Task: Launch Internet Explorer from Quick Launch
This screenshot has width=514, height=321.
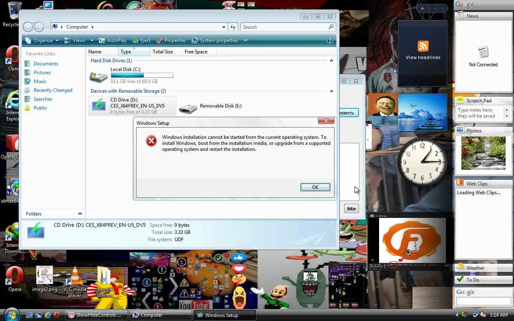Action: [x=48, y=315]
